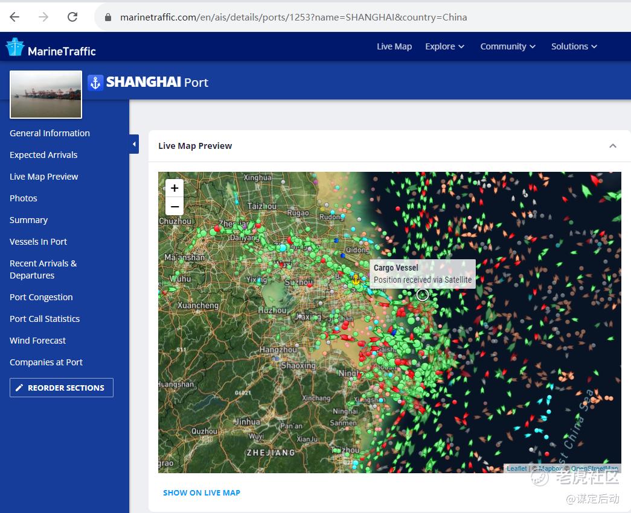Viewport: 631px width, 513px height.
Task: Open the Explore dropdown menu
Action: point(444,46)
